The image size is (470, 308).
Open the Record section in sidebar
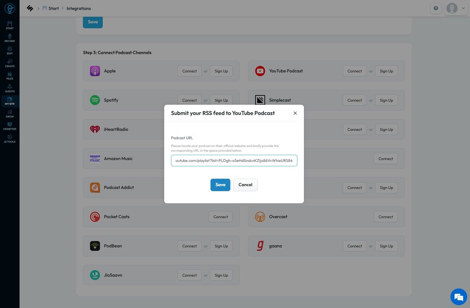[10, 38]
